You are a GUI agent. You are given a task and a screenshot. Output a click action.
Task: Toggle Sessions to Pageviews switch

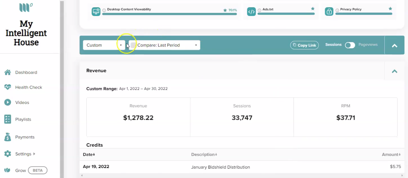click(x=350, y=45)
